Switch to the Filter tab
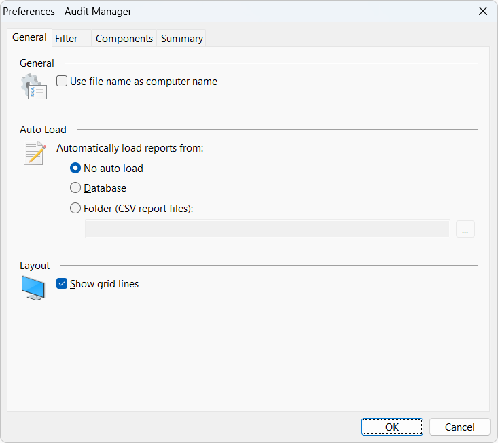This screenshot has height=443, width=498. 67,39
